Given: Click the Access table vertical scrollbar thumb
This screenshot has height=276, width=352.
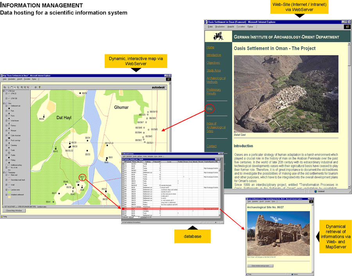Looking at the screenshot, I should pos(219,170).
